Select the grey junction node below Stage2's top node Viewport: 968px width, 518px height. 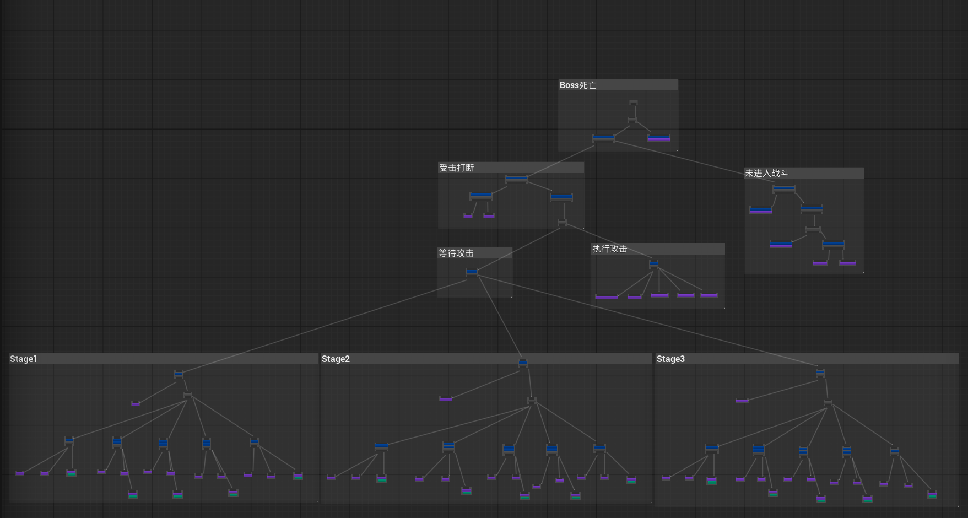(532, 401)
